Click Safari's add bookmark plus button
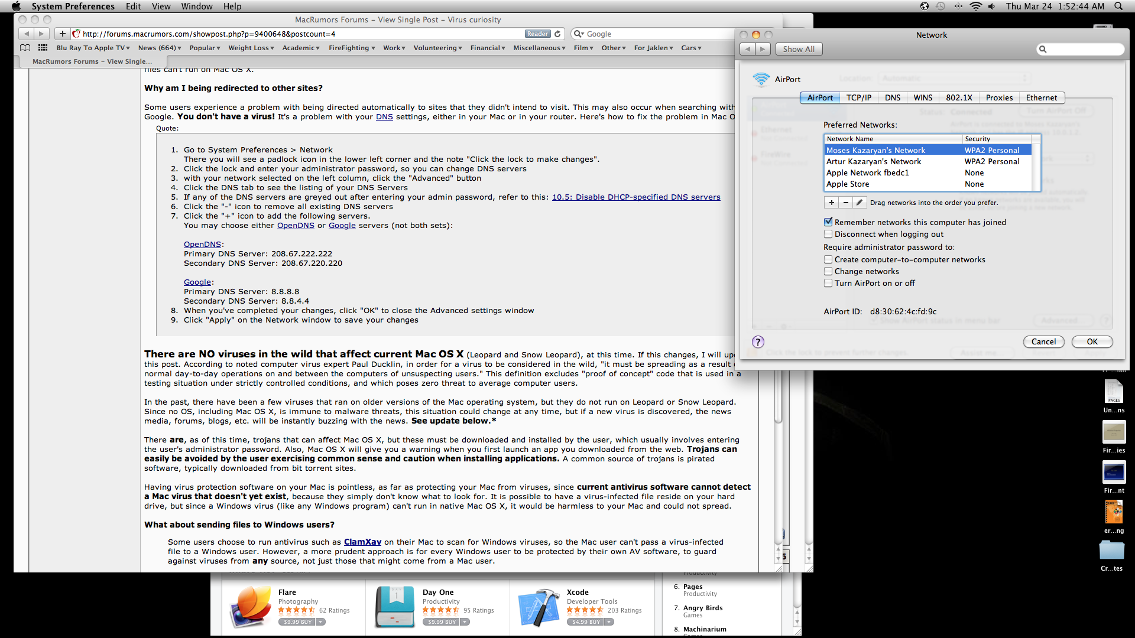Viewport: 1135px width, 638px height. click(x=62, y=34)
